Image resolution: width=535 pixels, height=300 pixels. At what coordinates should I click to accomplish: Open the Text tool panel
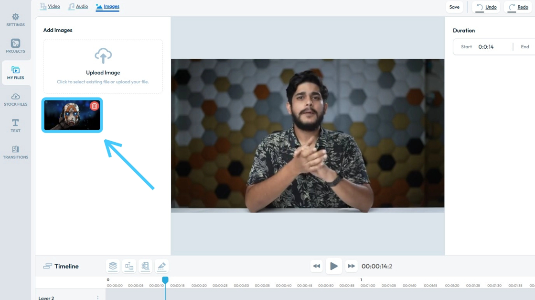point(15,126)
